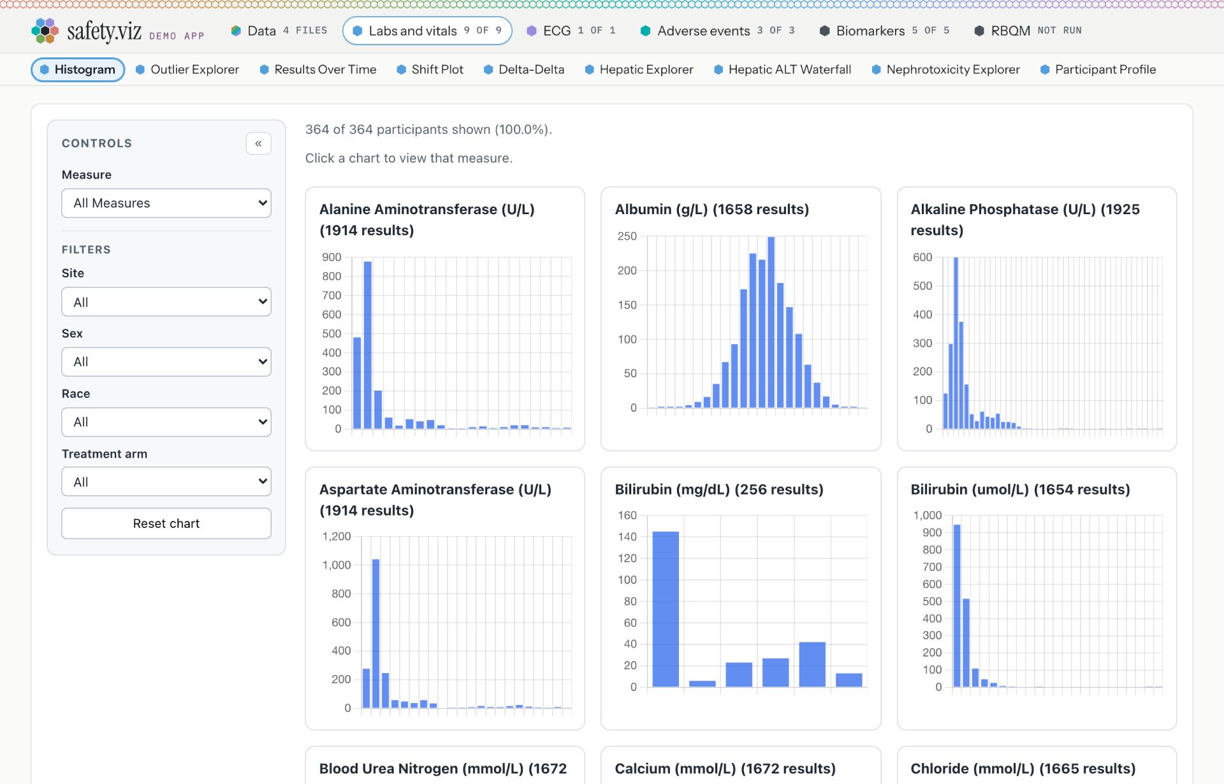Collapse the Controls panel with the chevron button
Viewport: 1224px width, 784px height.
coord(258,143)
